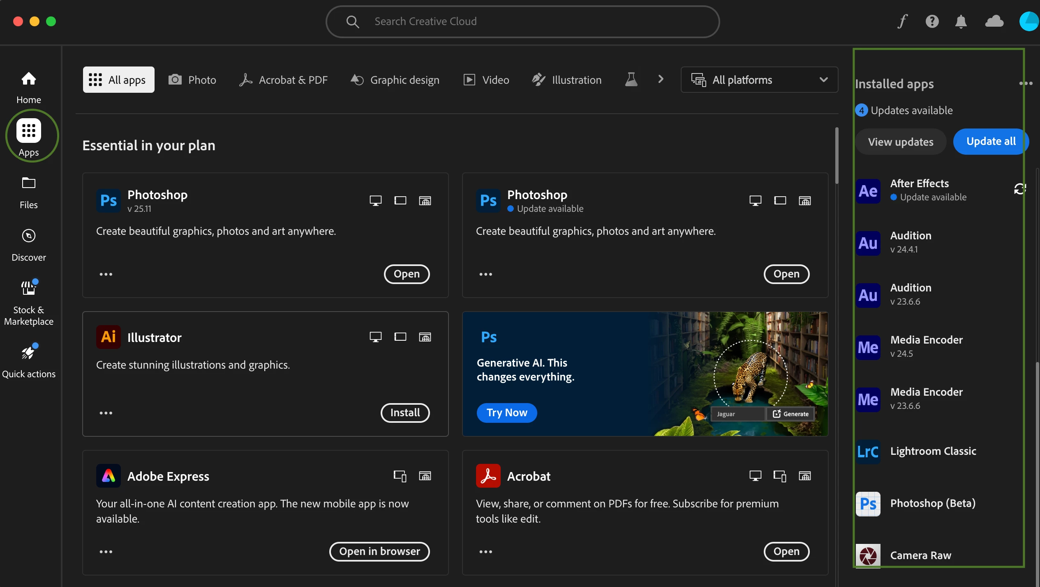The image size is (1040, 587).
Task: Click the Update all button
Action: (991, 142)
